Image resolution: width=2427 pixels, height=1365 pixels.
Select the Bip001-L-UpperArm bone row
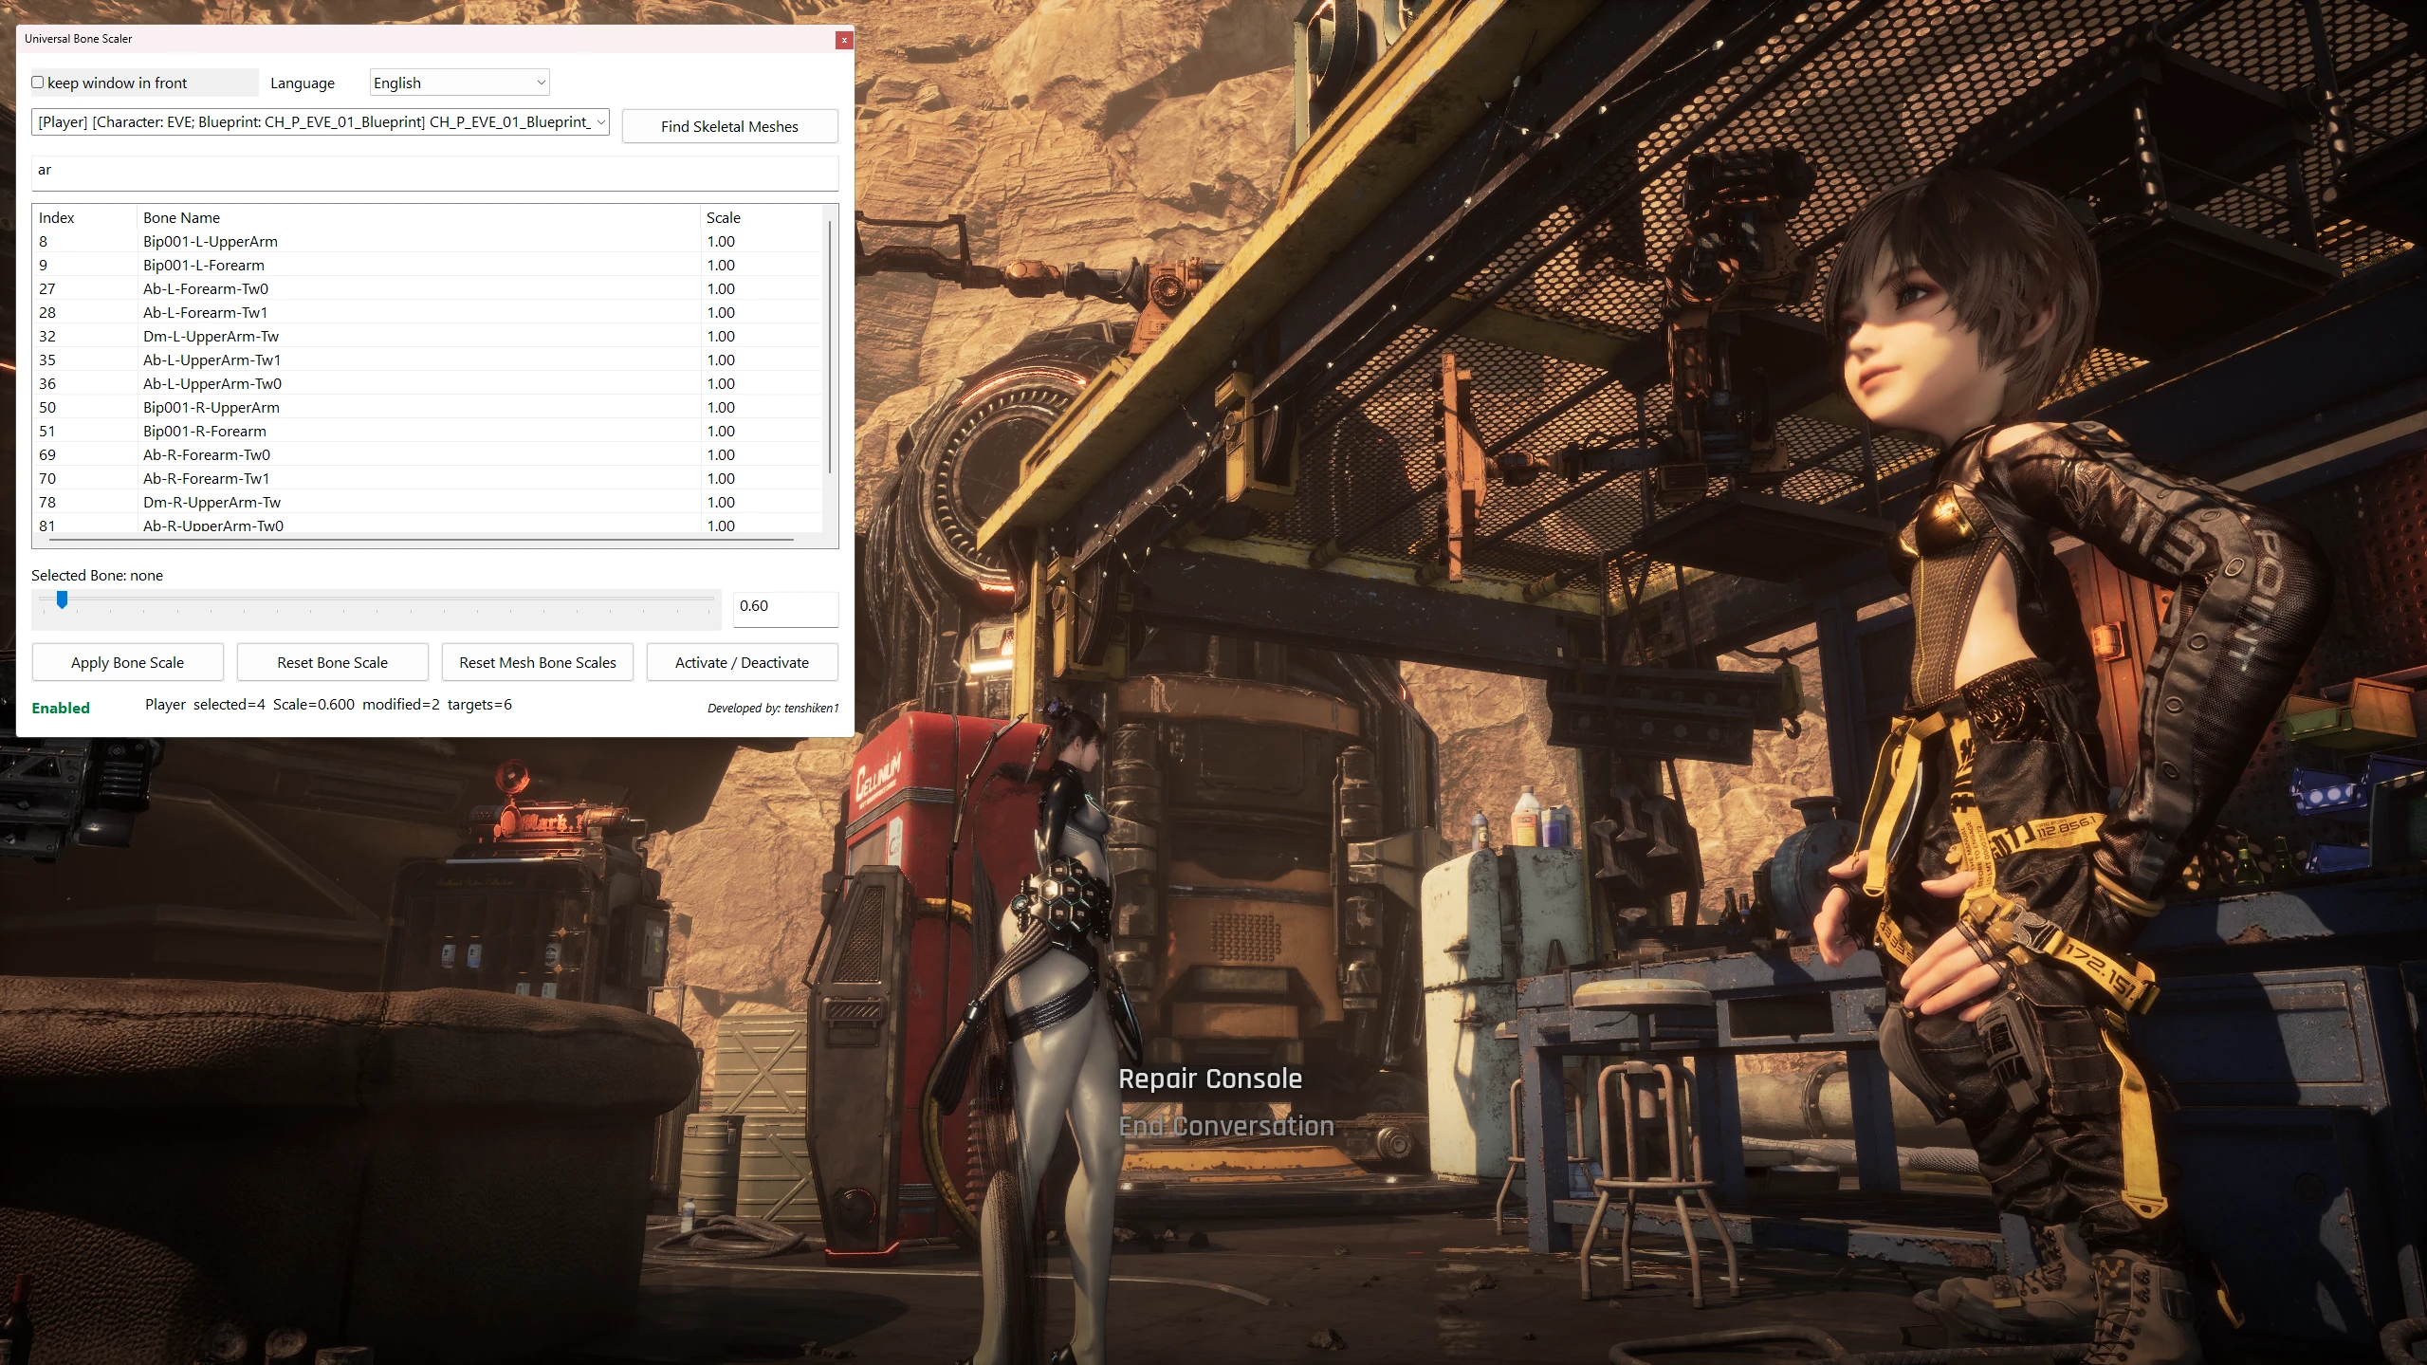pyautogui.click(x=427, y=241)
